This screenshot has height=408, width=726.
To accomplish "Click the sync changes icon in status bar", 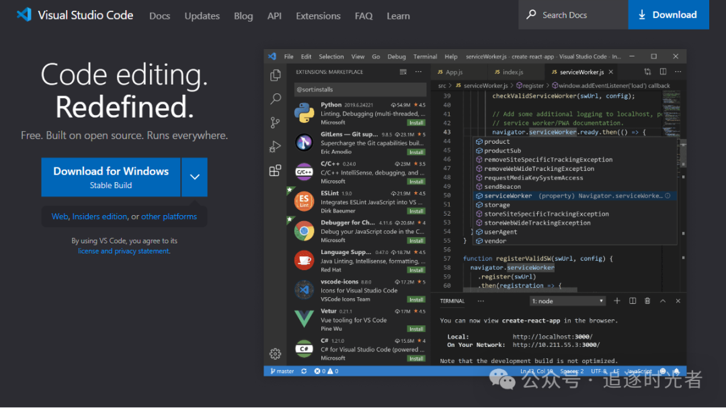I will point(304,371).
